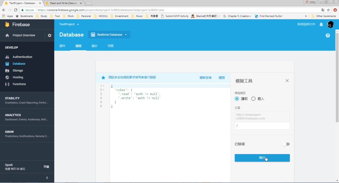This screenshot has height=183, width=339.
Task: Open the MOOCs bookmark folder
Action: [101, 16]
